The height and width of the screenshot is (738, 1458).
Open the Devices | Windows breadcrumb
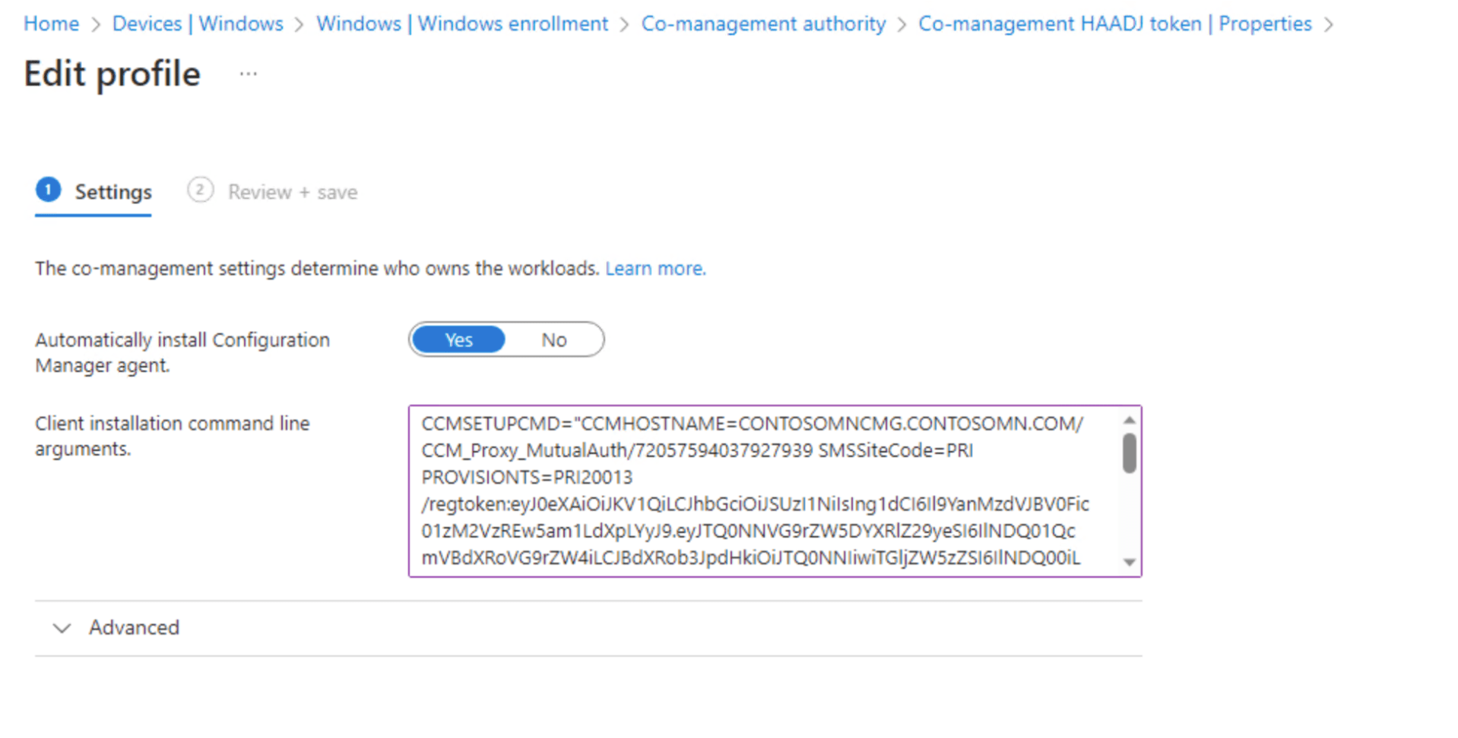click(x=198, y=24)
